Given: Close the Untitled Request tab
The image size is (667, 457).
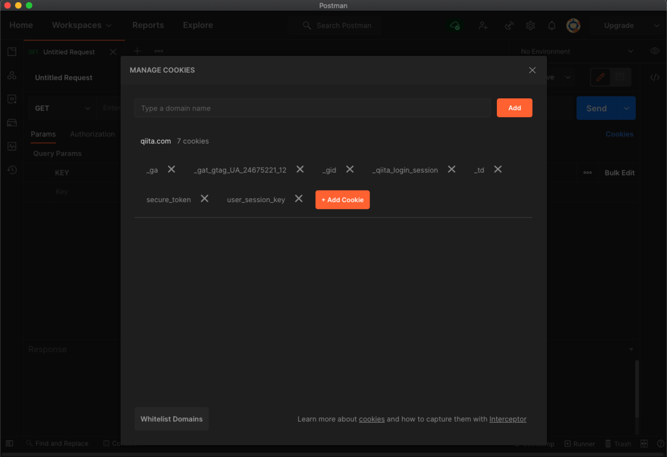Looking at the screenshot, I should [x=113, y=52].
